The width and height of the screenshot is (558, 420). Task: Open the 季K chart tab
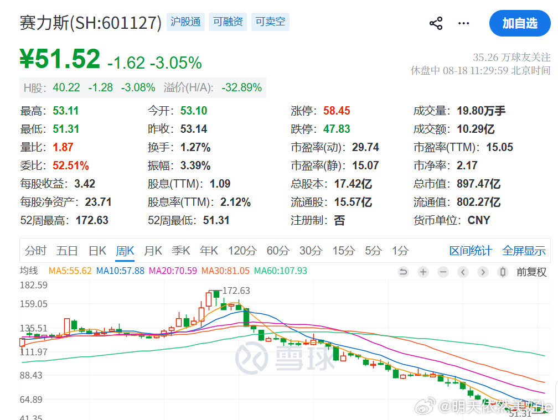click(x=181, y=251)
